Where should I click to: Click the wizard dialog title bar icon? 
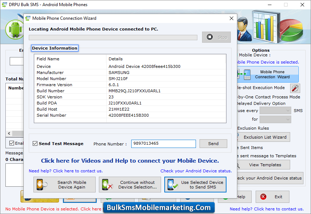click(x=28, y=18)
